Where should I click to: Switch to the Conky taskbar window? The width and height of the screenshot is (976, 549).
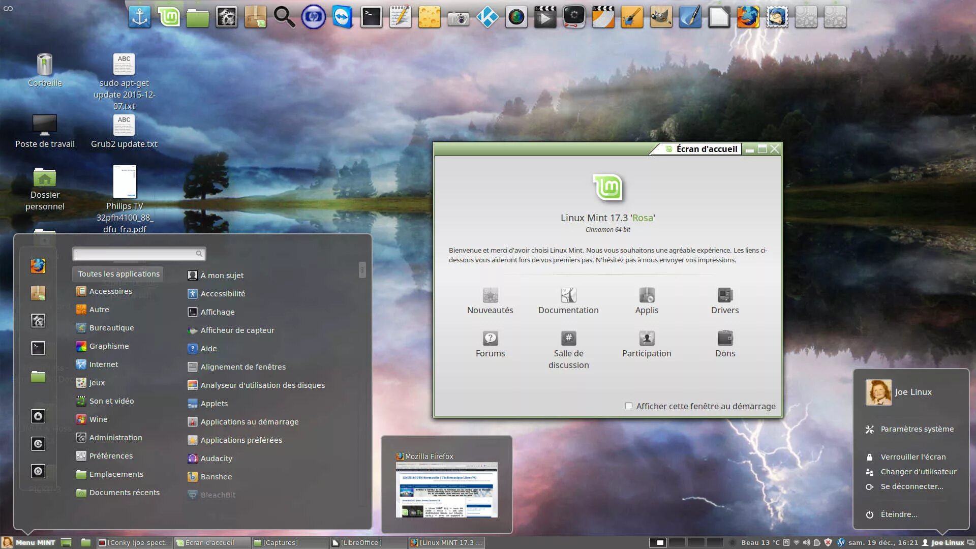135,542
